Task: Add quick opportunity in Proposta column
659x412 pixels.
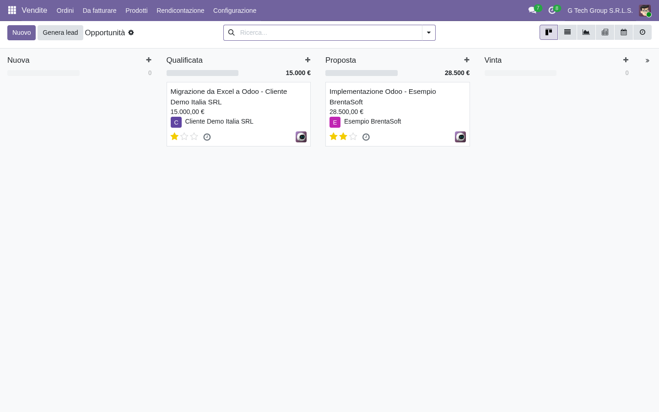Action: coord(467,60)
